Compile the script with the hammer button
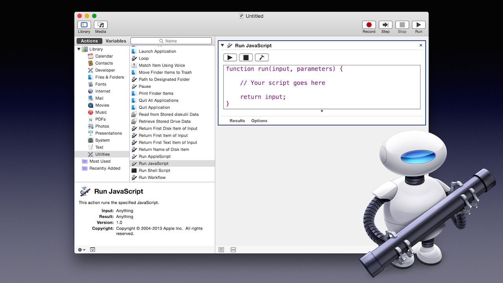This screenshot has height=283, width=503. [x=262, y=58]
